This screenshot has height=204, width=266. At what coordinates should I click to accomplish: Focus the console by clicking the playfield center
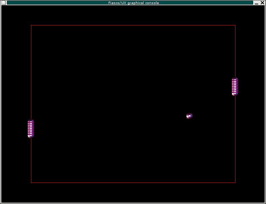133,104
